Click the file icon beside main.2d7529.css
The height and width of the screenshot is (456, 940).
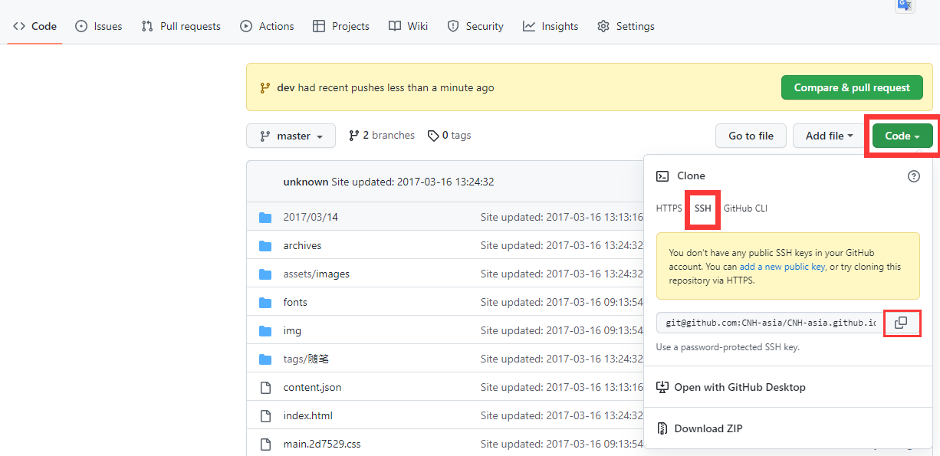coord(265,444)
